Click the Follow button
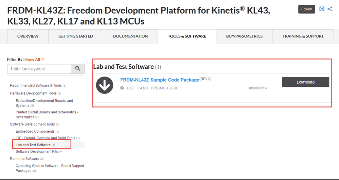The width and height of the screenshot is (339, 180). (307, 9)
